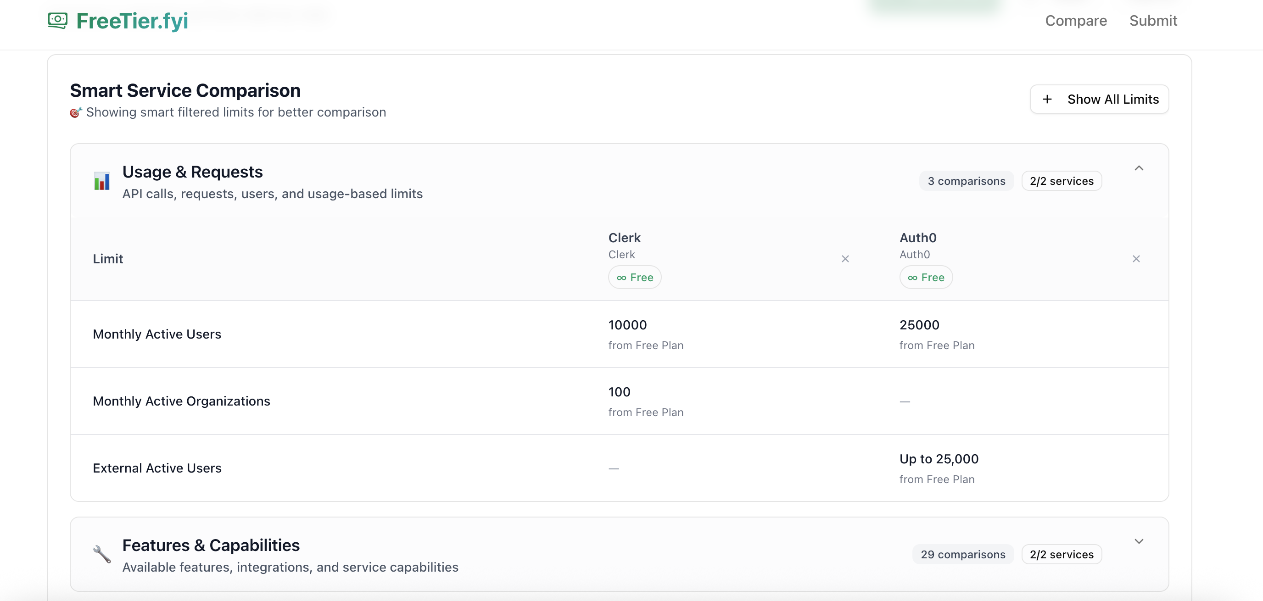Click the Monthly Active Organizations row label
The image size is (1263, 601).
tap(181, 401)
